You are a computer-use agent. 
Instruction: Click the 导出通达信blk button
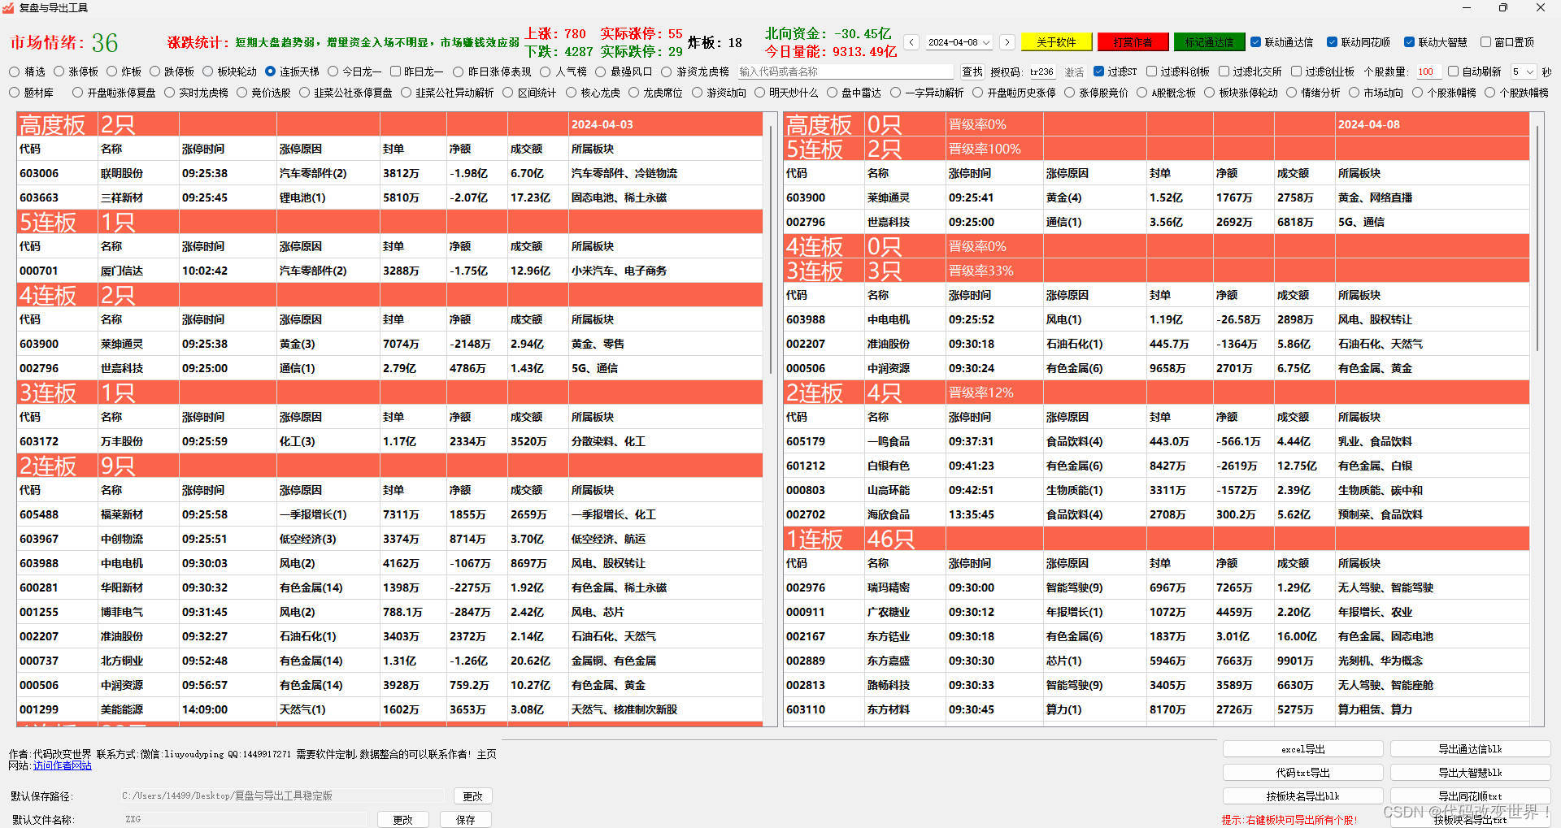pos(1470,749)
